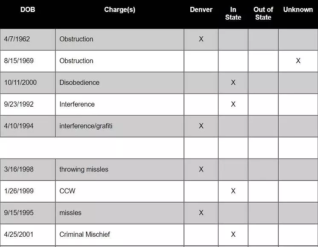The width and height of the screenshot is (318, 247).
Task: Click the Out of State header
Action: [x=263, y=13]
